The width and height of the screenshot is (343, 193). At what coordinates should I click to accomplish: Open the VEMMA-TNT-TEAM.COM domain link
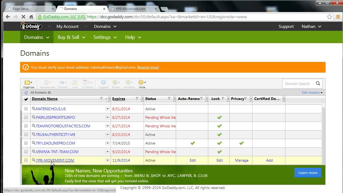click(57, 152)
